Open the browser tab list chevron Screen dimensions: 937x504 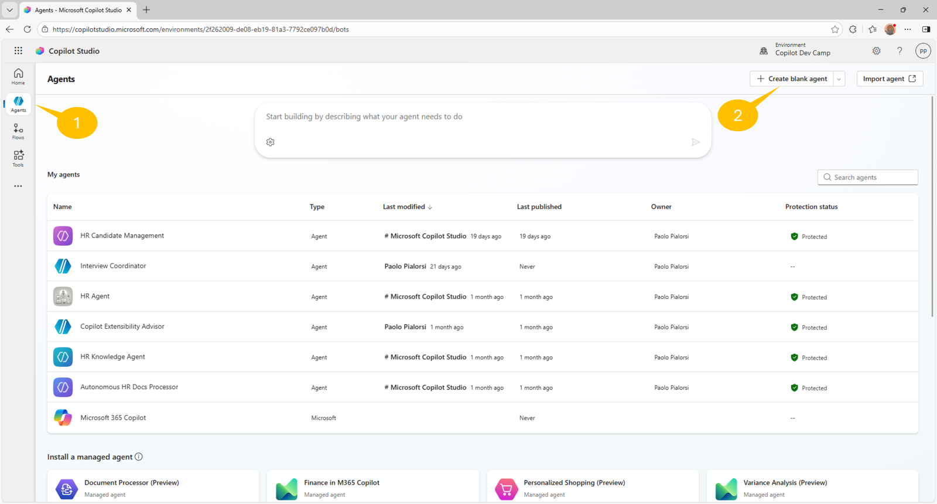(x=9, y=10)
